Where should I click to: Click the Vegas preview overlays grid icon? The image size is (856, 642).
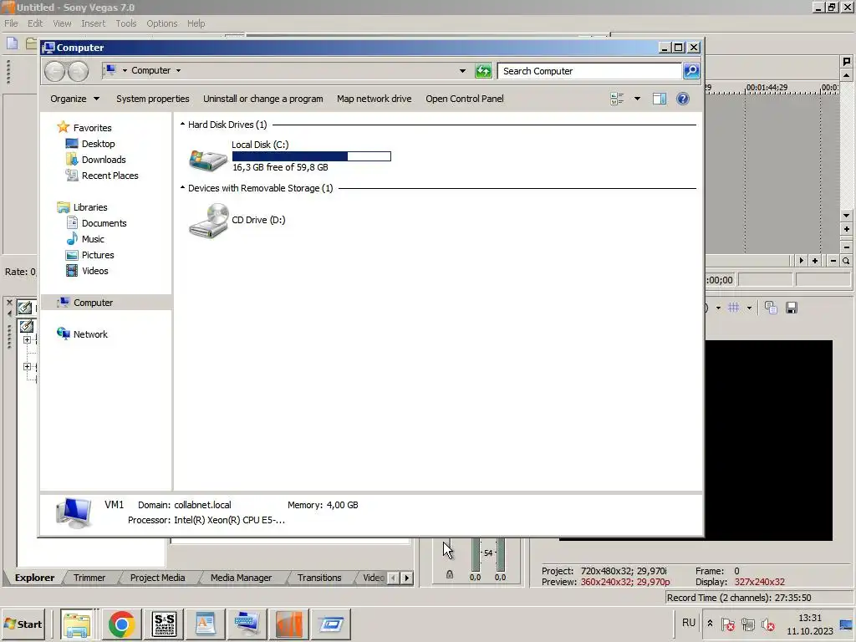[734, 308]
